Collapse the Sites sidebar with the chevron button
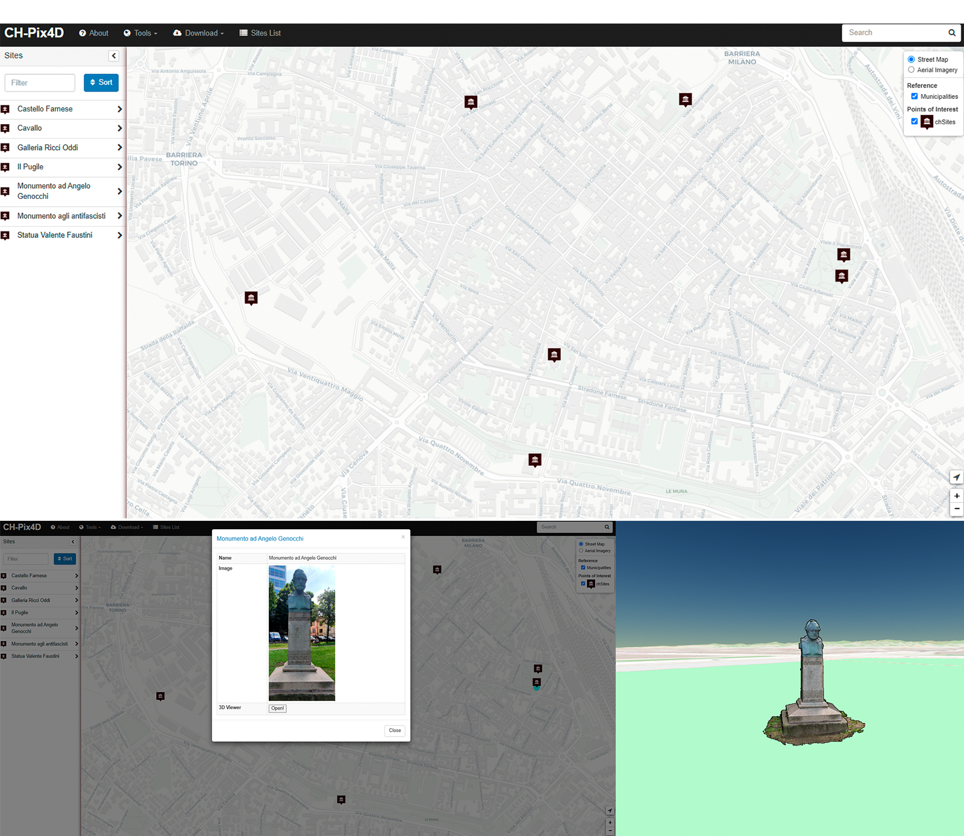 (x=114, y=55)
